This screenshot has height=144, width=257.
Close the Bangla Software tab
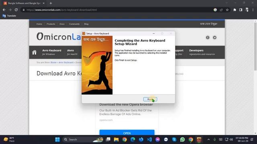[x=44, y=3]
